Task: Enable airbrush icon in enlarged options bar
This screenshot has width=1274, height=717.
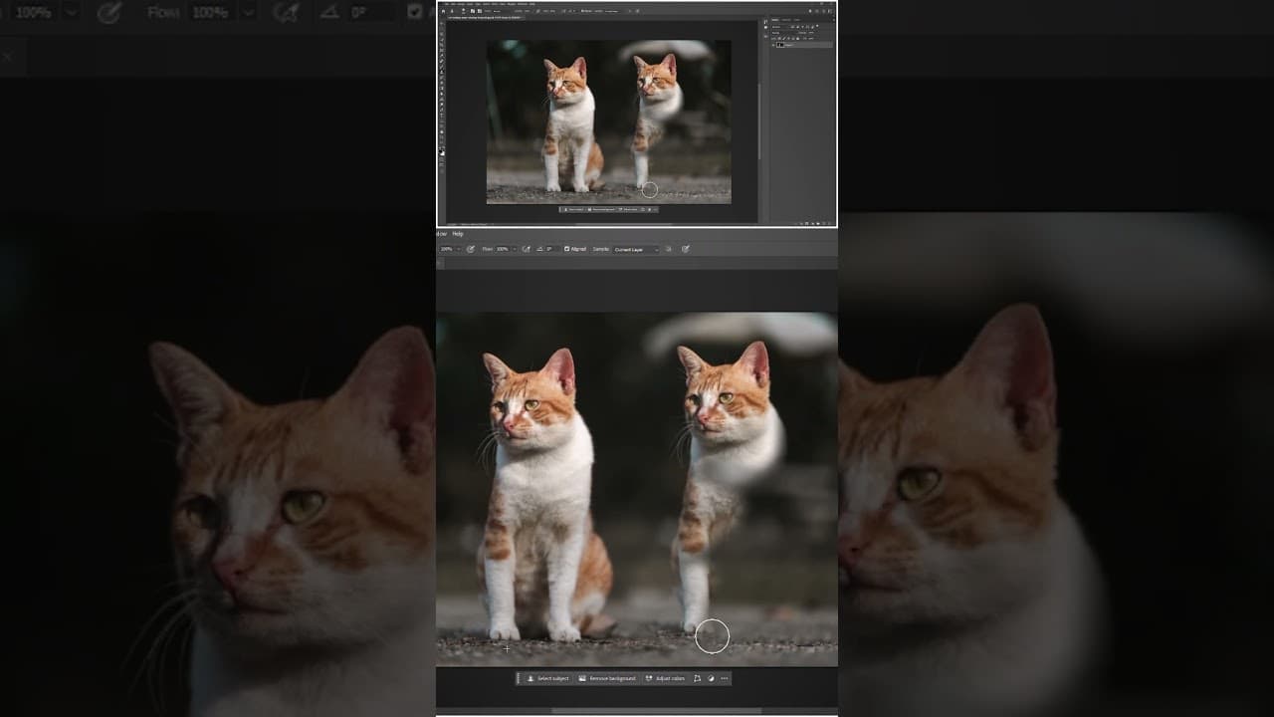Action: (x=527, y=249)
